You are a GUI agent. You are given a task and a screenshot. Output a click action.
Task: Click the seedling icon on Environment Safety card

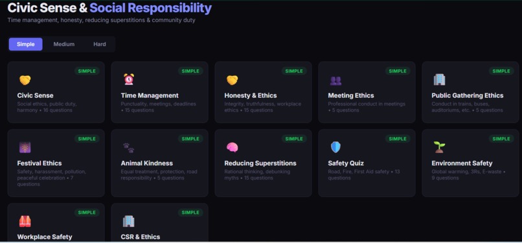pyautogui.click(x=439, y=147)
